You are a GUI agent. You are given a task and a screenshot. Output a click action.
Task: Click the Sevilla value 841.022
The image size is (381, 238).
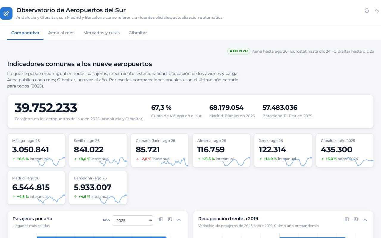[88, 150]
